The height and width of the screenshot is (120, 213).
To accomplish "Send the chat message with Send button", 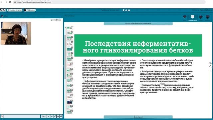I will click(44, 116).
